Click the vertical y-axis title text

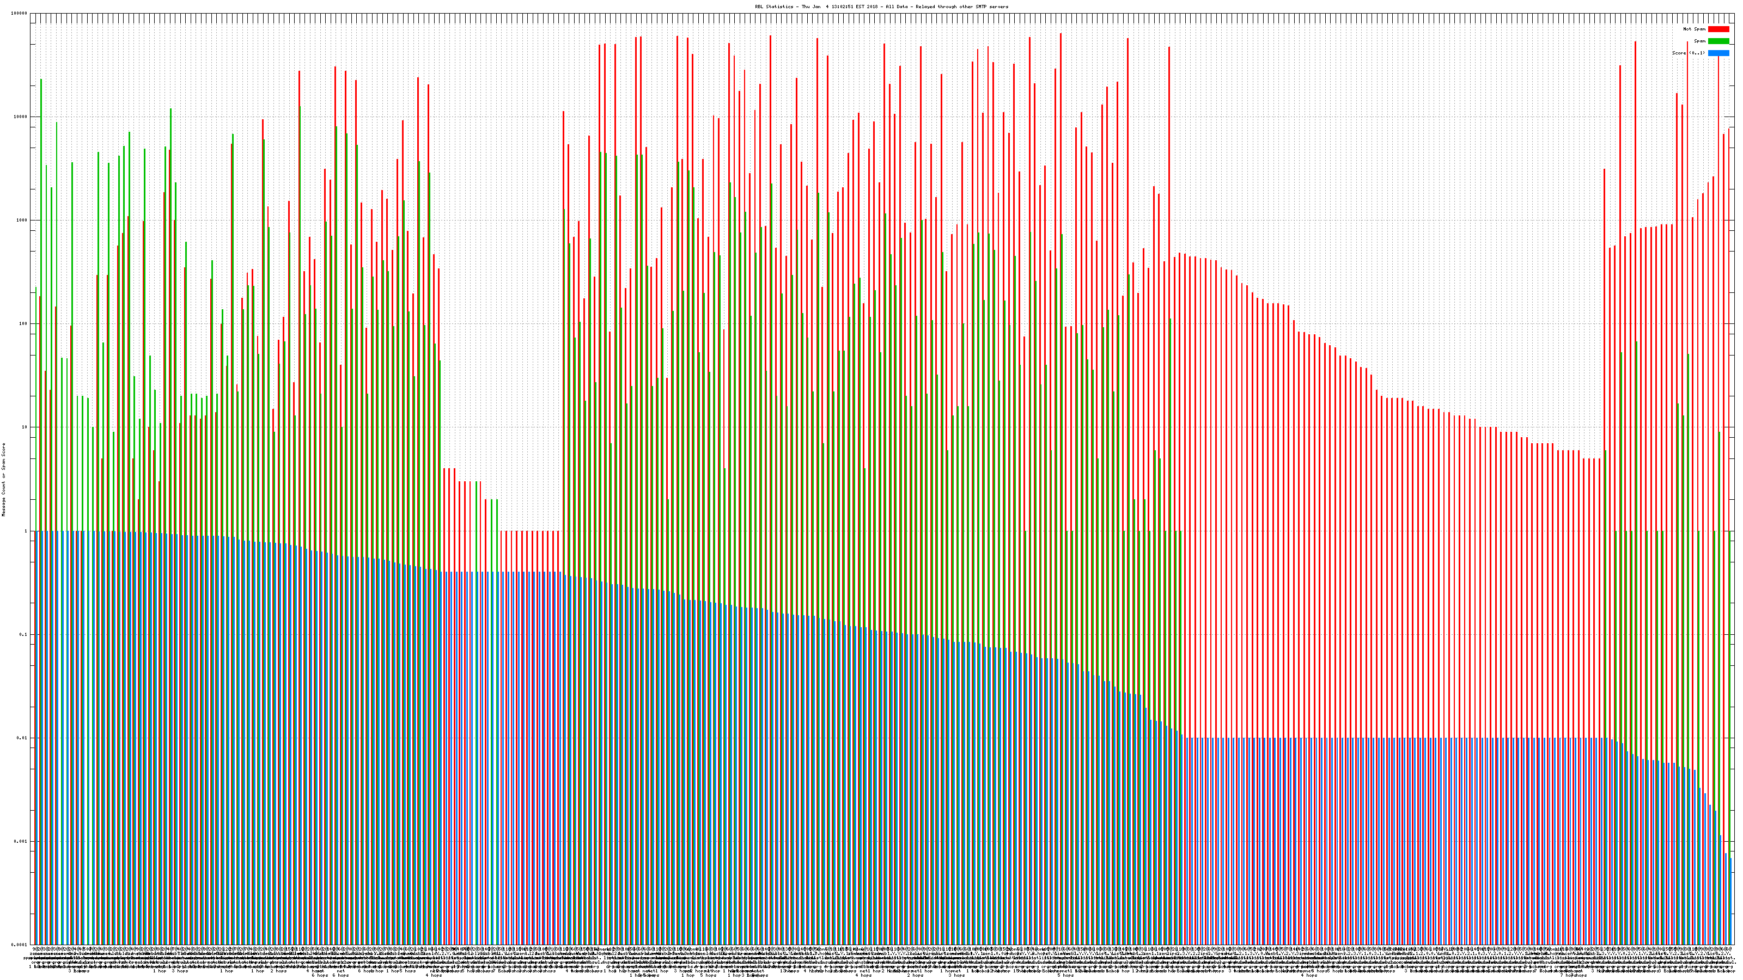tap(3, 480)
